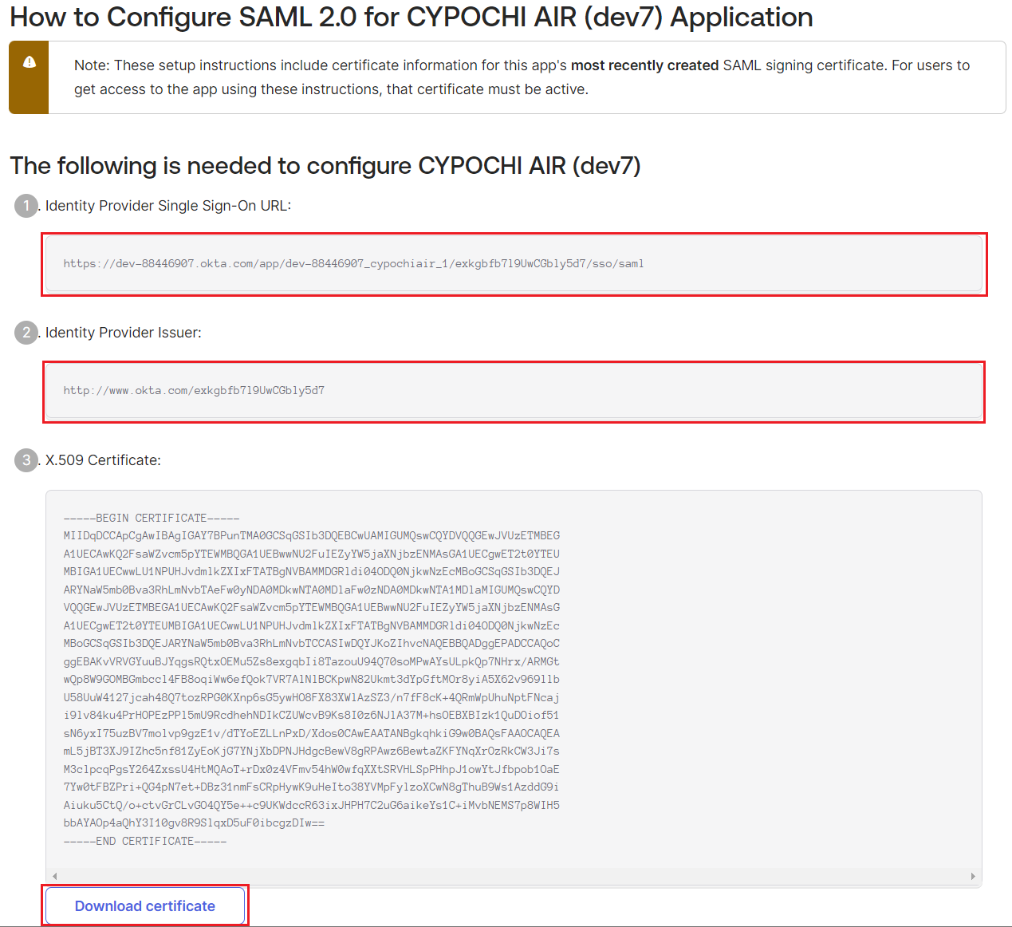
Task: Click the certificate line starting with MBIGA1UECwwLU1NPUHJvdmlkZXIx
Action: click(312, 572)
